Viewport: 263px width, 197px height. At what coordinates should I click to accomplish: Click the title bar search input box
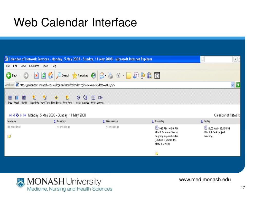tap(218, 59)
